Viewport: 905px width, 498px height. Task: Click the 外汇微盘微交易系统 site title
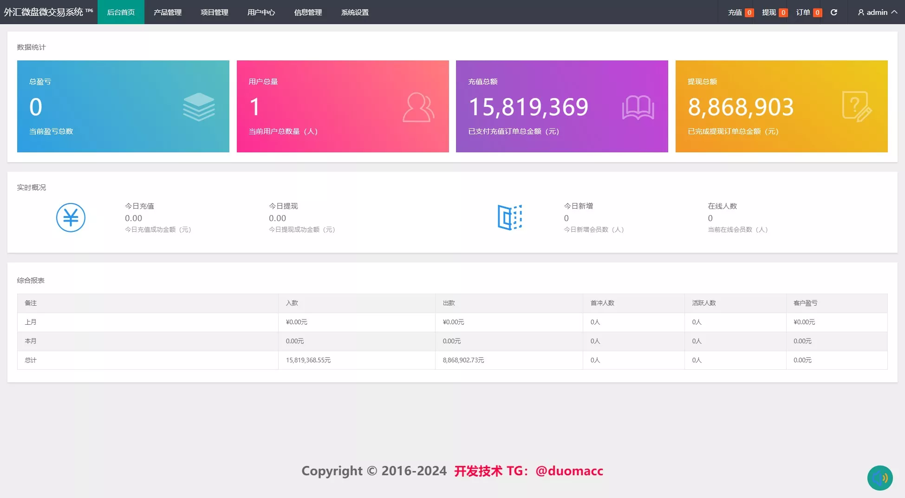(x=44, y=12)
